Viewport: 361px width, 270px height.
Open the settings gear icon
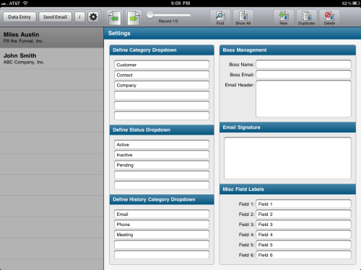(93, 17)
